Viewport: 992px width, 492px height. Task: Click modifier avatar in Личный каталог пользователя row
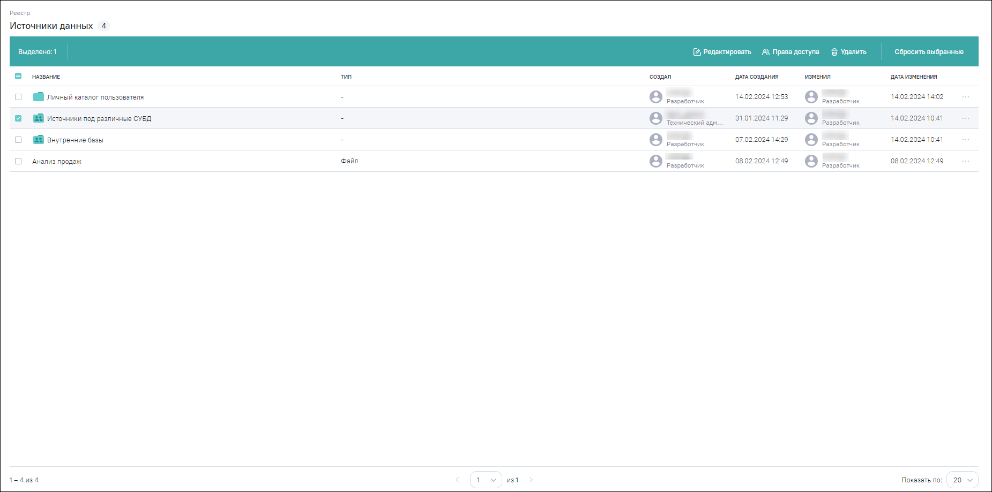(811, 97)
